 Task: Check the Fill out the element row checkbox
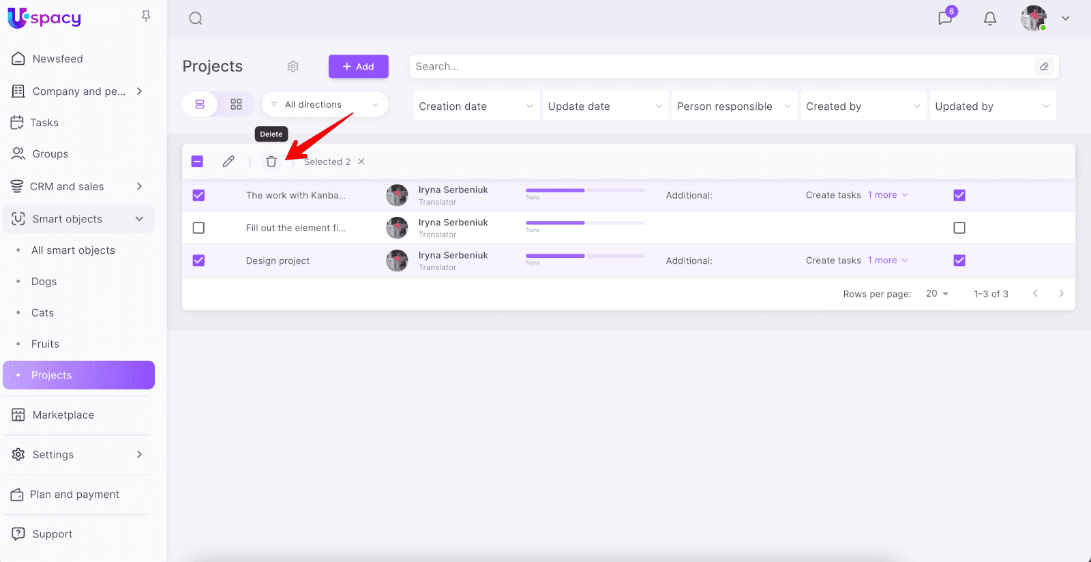(198, 228)
